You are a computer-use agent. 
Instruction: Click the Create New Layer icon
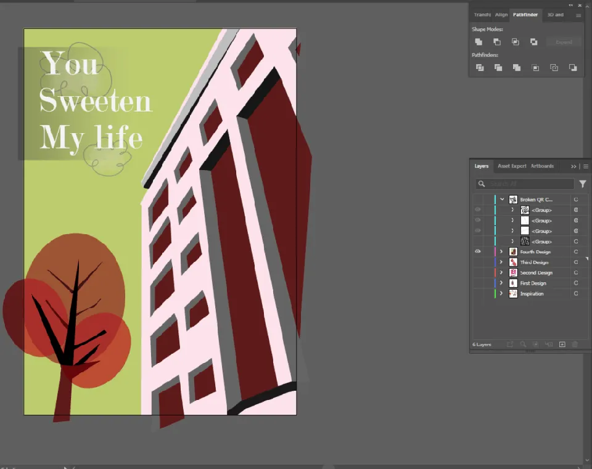[562, 344]
